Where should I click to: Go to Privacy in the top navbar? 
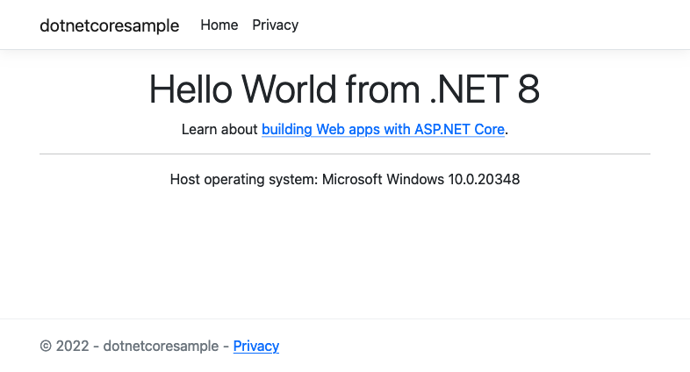(x=275, y=25)
